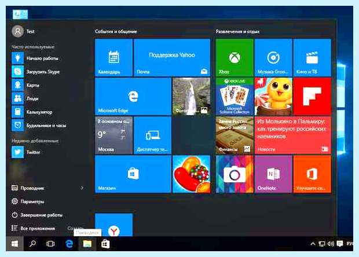Open the Новости news tile
The image size is (359, 257).
pyautogui.click(x=292, y=135)
